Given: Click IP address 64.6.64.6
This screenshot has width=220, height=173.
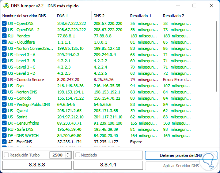Looking at the screenshot, I should [66, 104].
